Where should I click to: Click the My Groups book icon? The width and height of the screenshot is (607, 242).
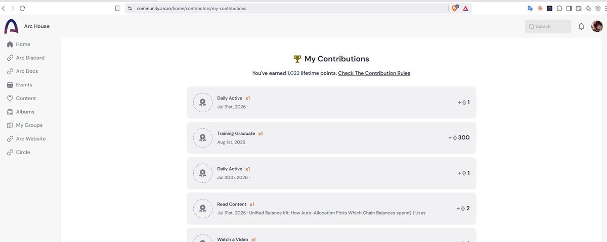[10, 125]
